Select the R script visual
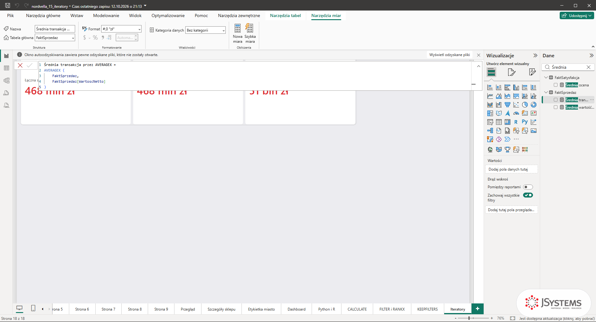596x322 pixels. pyautogui.click(x=516, y=122)
